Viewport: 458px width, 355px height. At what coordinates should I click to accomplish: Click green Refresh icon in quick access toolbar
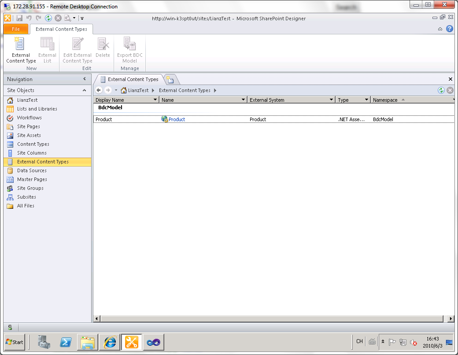tap(48, 18)
